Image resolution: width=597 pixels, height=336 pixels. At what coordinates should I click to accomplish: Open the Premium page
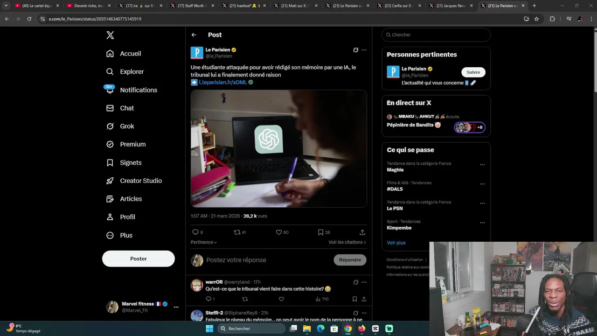pos(126,145)
